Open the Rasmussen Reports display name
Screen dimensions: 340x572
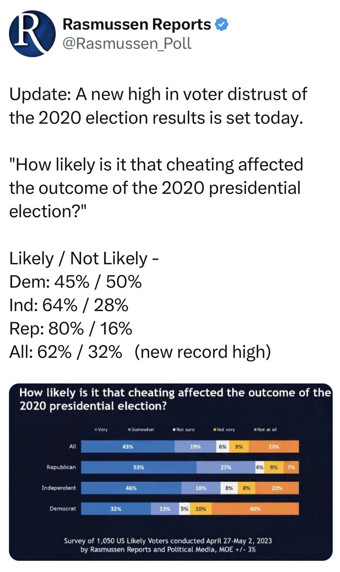(137, 25)
